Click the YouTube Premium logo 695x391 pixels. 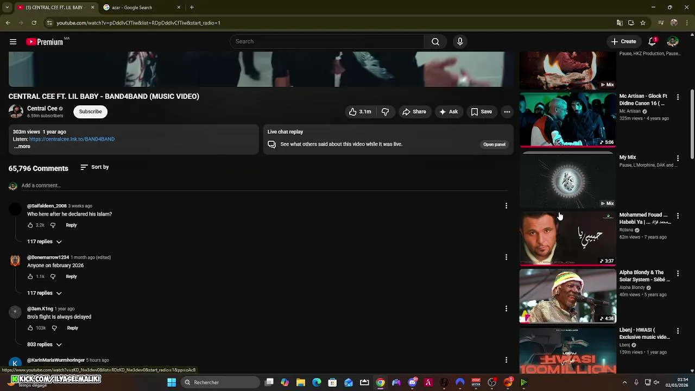pyautogui.click(x=45, y=42)
